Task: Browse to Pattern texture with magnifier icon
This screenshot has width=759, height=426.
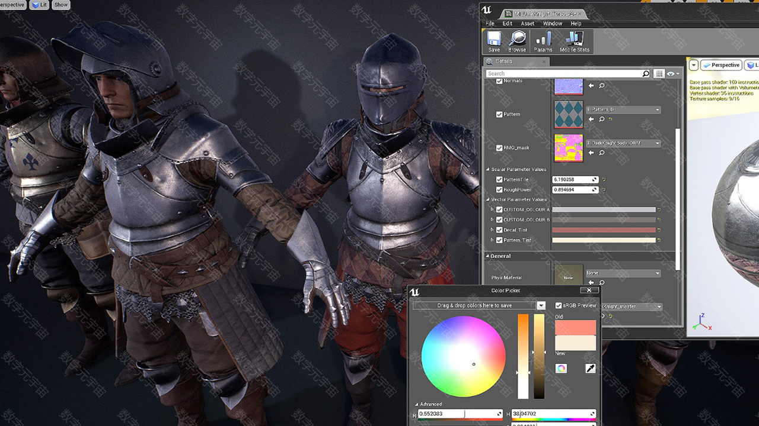Action: tap(601, 120)
